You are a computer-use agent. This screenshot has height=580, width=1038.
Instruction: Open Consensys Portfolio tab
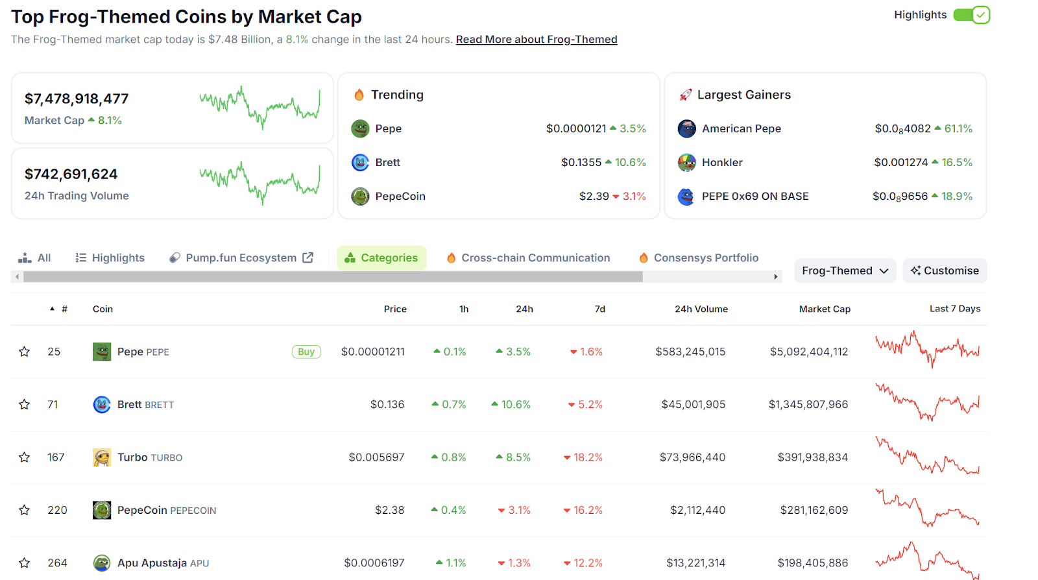699,258
